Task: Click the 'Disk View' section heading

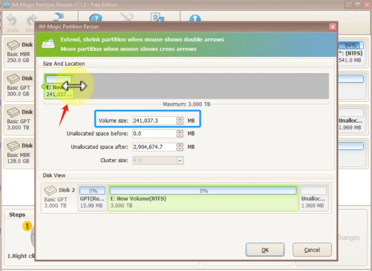Action: [54, 175]
